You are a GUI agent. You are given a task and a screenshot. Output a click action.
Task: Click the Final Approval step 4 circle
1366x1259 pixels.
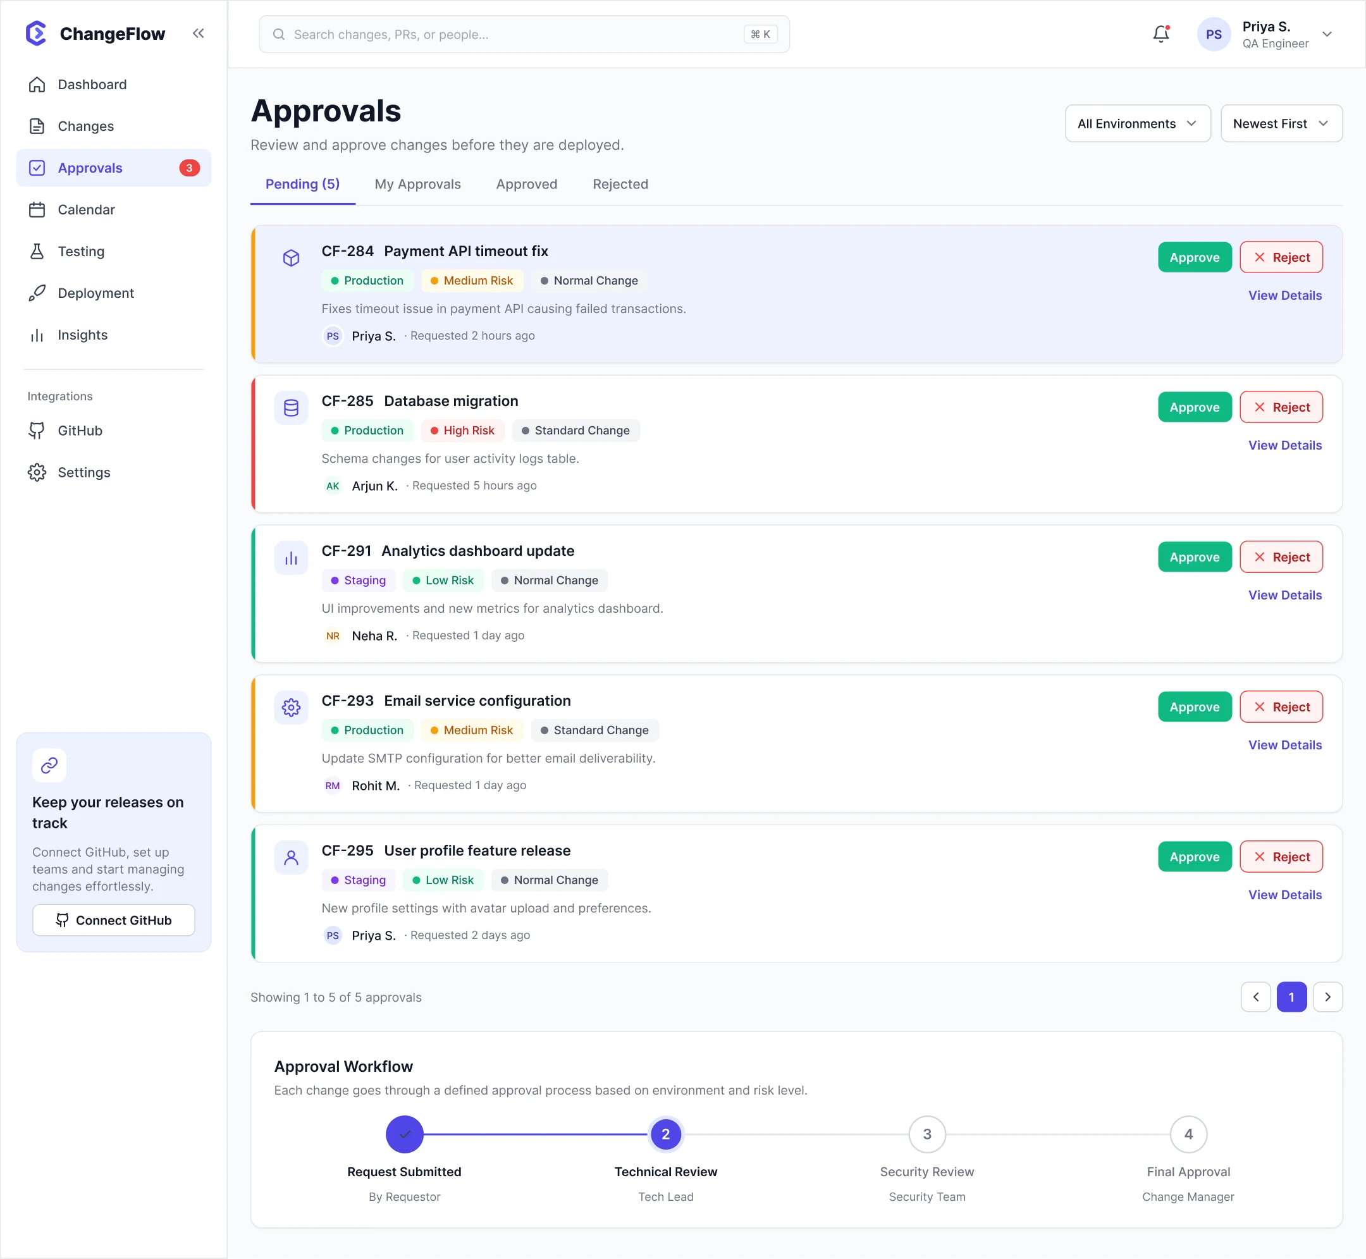pyautogui.click(x=1188, y=1134)
